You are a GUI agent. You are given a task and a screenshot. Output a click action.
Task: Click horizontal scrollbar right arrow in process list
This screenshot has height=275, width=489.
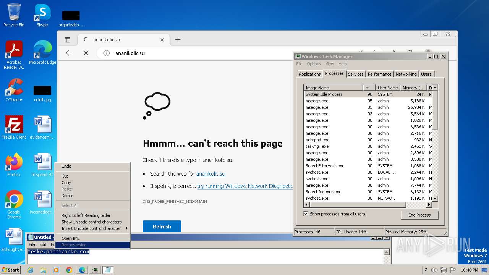pos(429,205)
